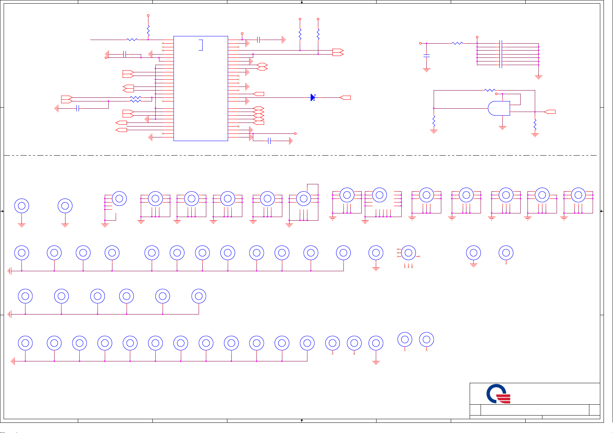613x433 pixels.
Task: Click the wide empty title field below the logo
Action: tap(534, 410)
